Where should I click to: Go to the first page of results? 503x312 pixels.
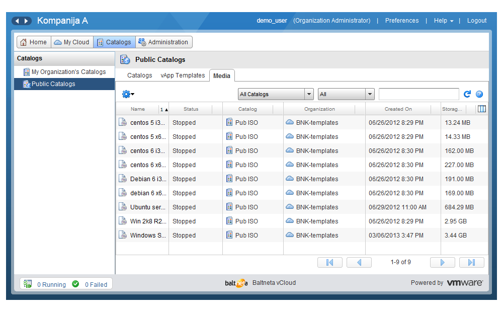coord(330,262)
